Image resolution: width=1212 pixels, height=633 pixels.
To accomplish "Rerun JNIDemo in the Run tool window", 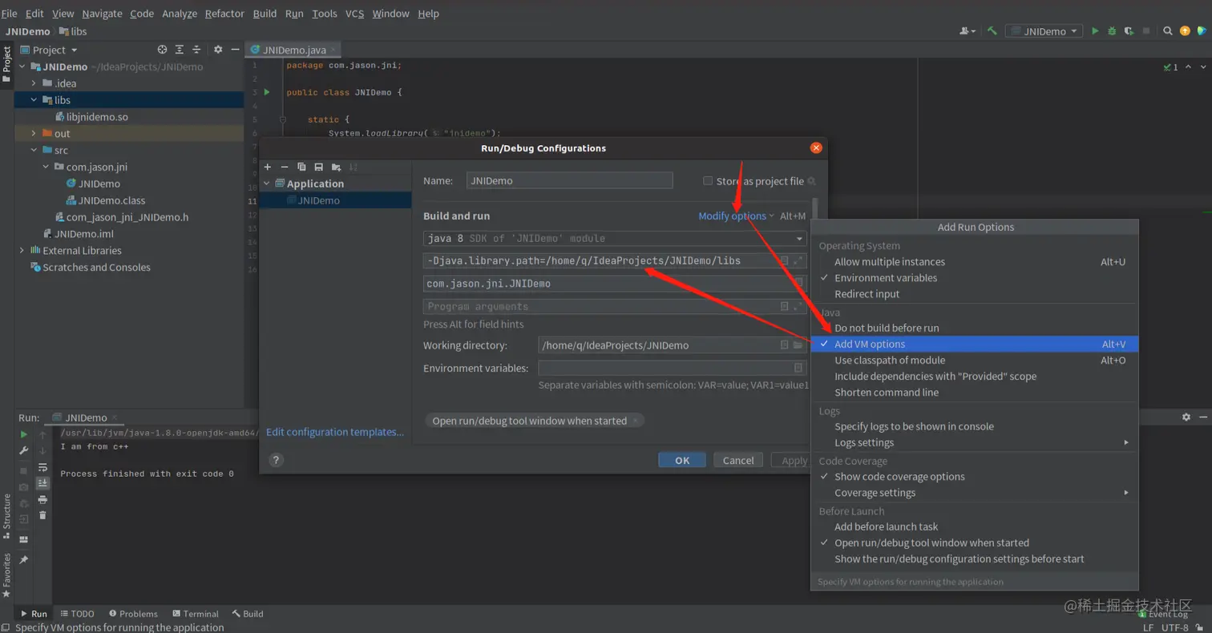I will point(24,434).
